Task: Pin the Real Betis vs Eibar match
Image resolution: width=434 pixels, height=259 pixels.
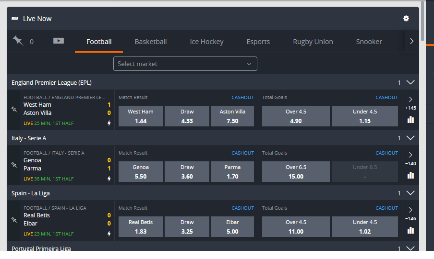Action: pos(14,220)
